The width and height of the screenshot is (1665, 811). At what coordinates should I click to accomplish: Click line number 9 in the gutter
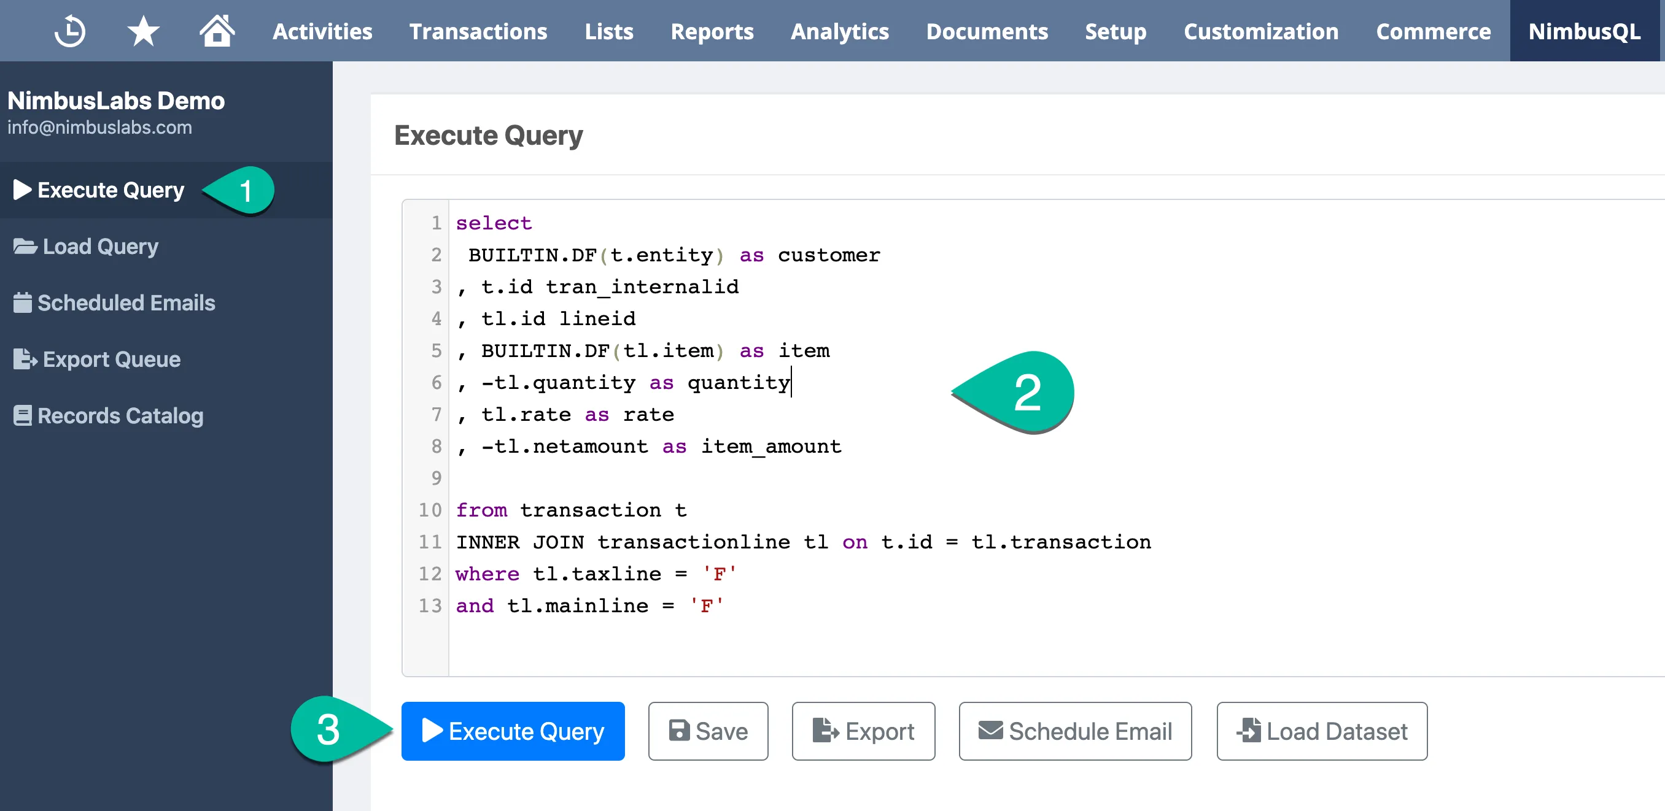pos(437,478)
